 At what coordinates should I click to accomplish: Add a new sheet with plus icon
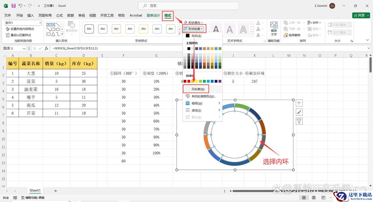(56, 191)
